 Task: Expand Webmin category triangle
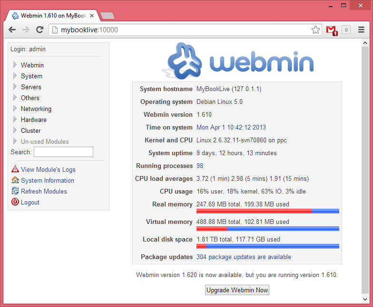coord(15,65)
